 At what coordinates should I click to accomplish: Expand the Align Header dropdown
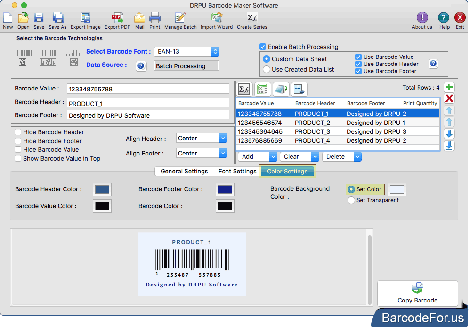pyautogui.click(x=202, y=138)
